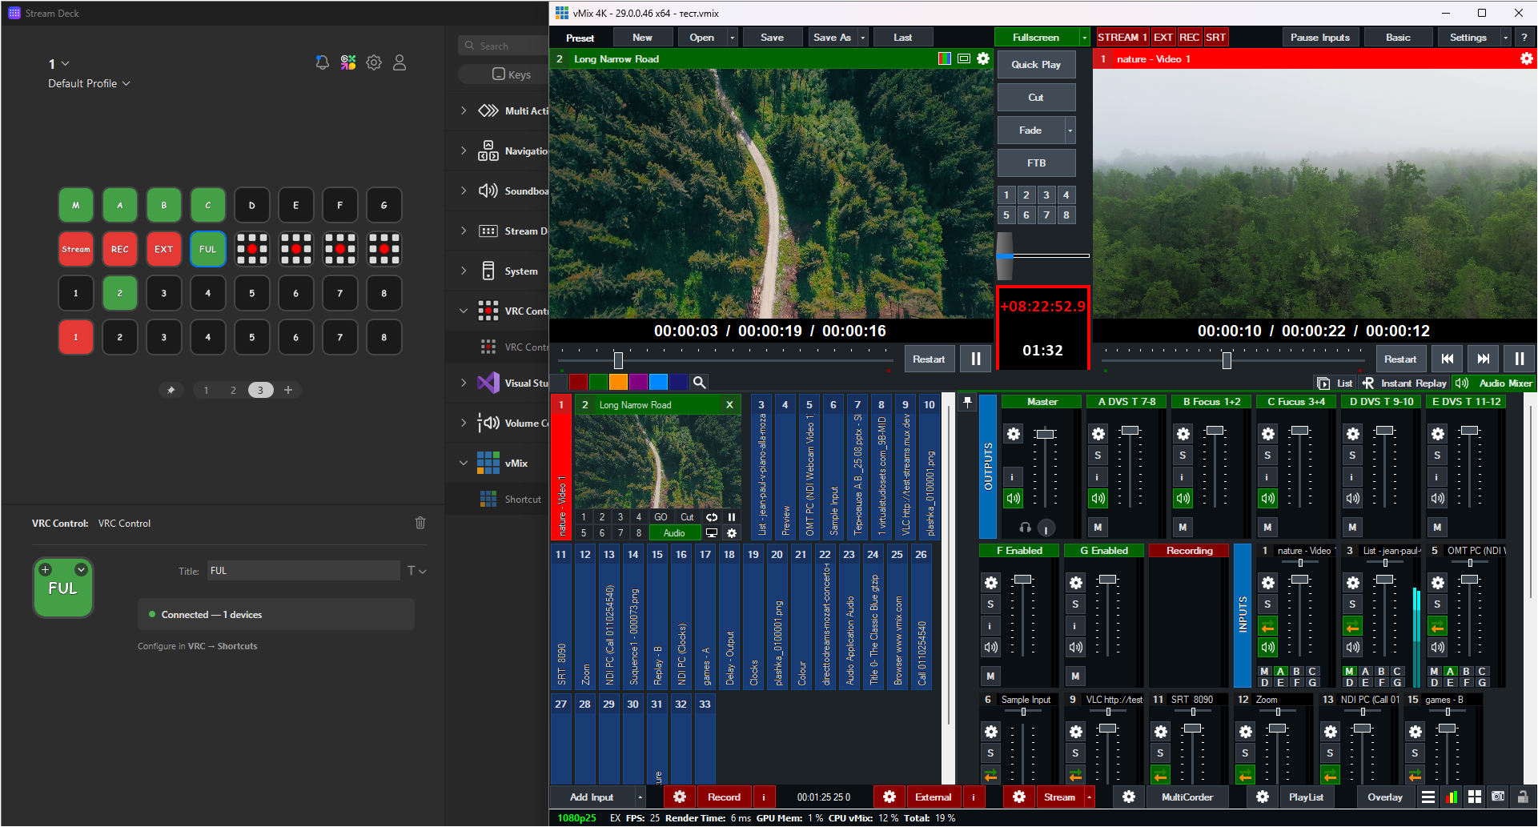
Task: Click the pin icon beside the audio mixer
Action: [x=967, y=403]
